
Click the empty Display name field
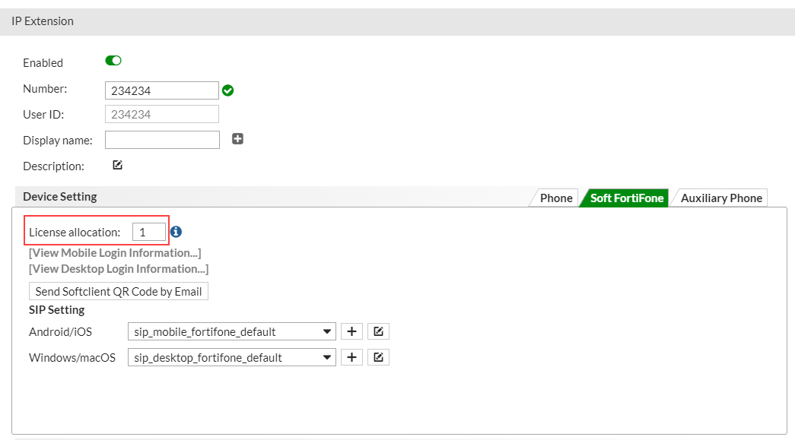[162, 139]
